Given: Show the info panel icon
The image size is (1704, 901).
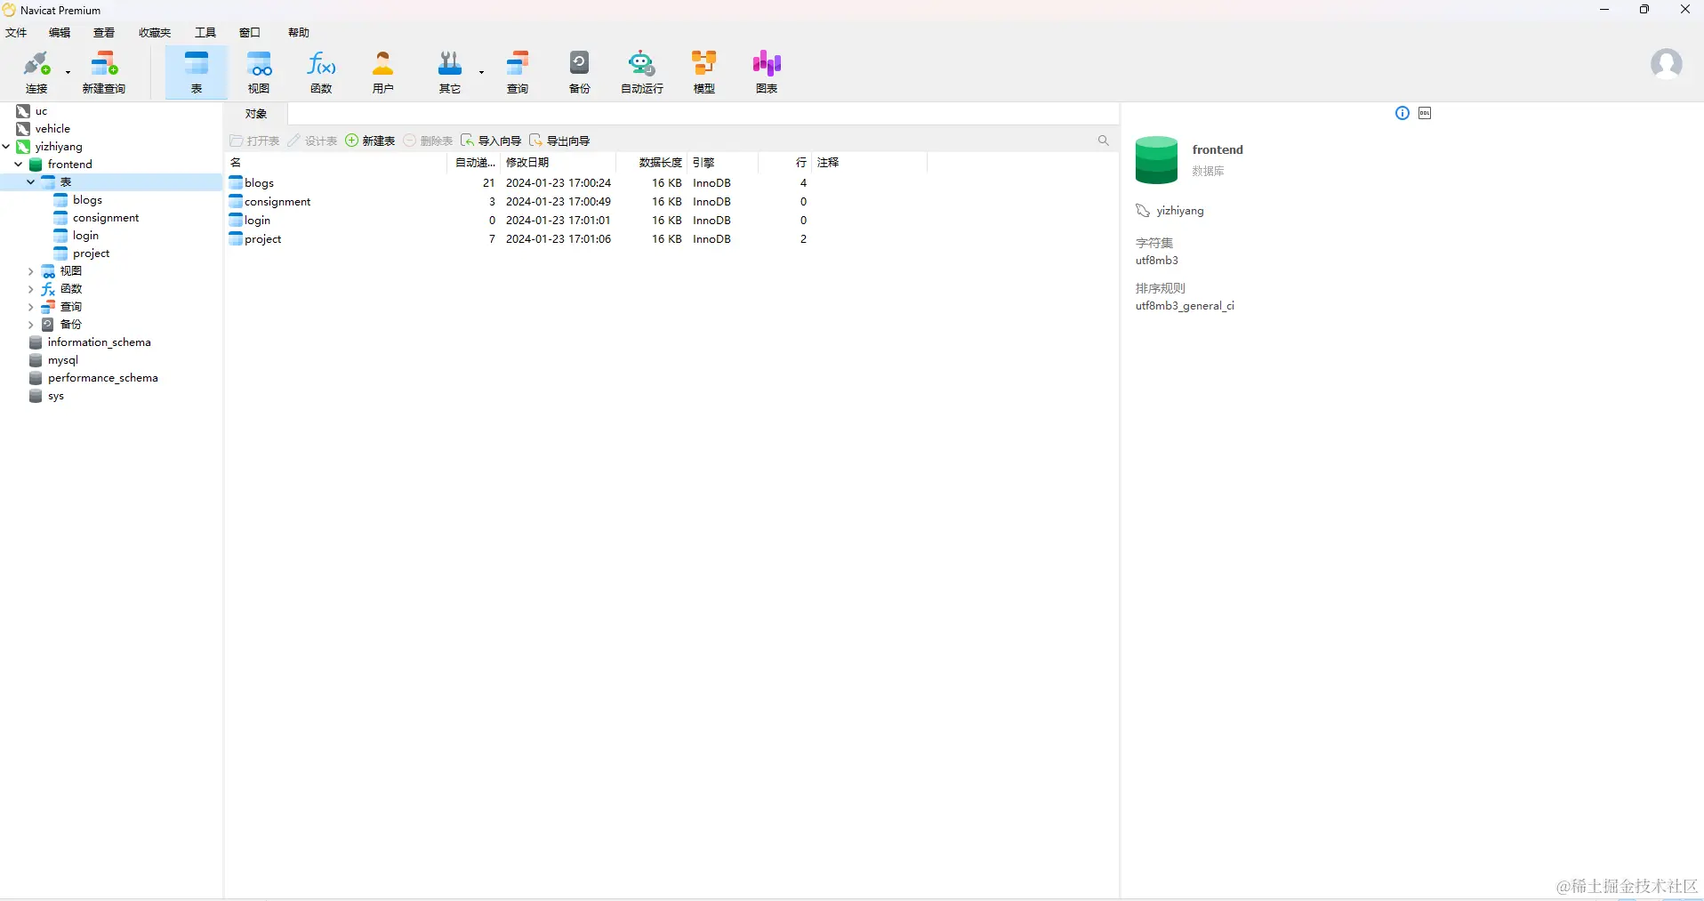Looking at the screenshot, I should (x=1403, y=113).
